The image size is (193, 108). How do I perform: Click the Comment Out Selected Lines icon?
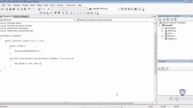point(63,13)
